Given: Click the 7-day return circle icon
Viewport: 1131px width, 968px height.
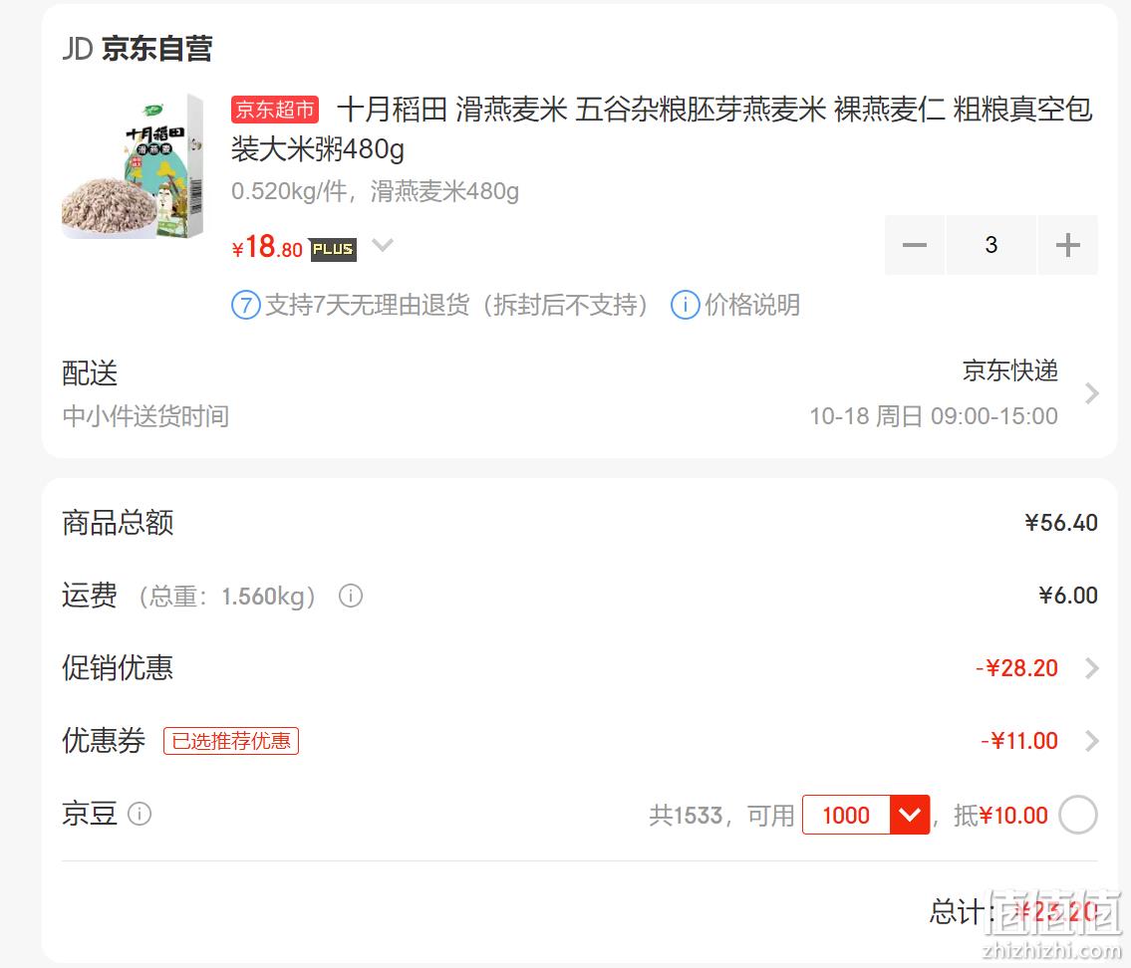Looking at the screenshot, I should pos(246,305).
